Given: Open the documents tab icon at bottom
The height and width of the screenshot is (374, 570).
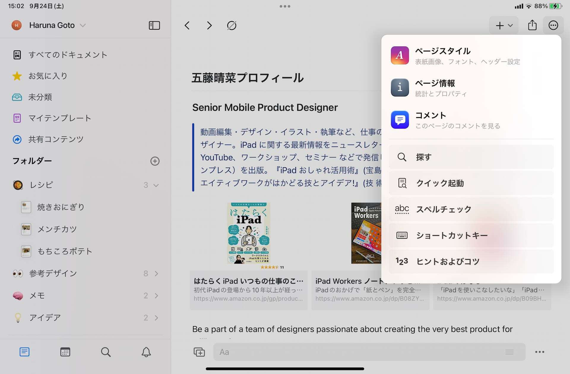Looking at the screenshot, I should 24,352.
